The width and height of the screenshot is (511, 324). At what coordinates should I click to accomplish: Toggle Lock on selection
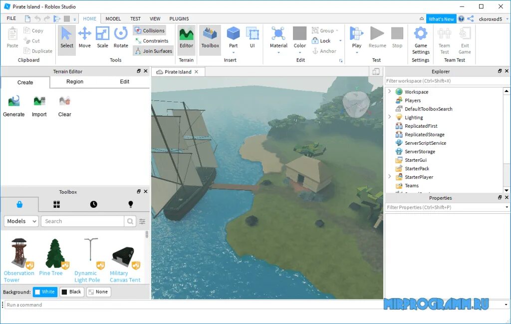click(321, 41)
